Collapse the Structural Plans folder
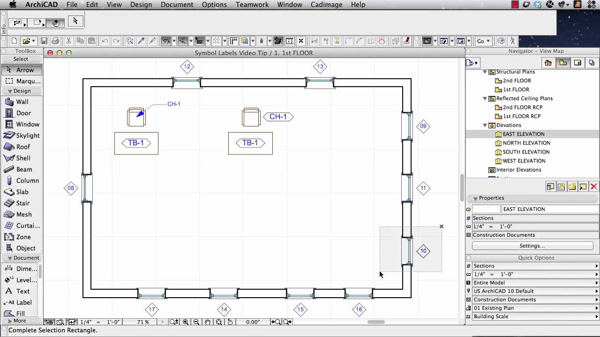This screenshot has height=337, width=600. (485, 72)
